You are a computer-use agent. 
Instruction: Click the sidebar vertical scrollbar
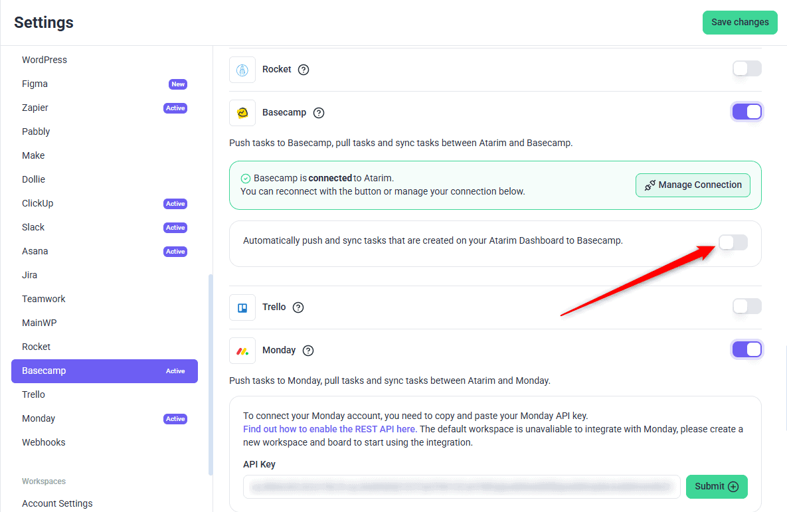211,375
